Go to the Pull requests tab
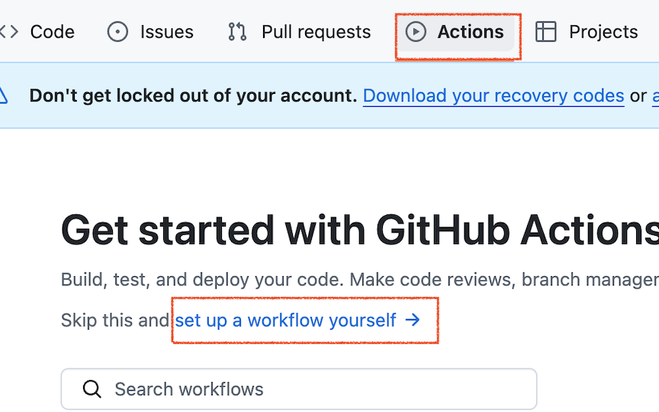Image resolution: width=659 pixels, height=412 pixels. pos(316,32)
